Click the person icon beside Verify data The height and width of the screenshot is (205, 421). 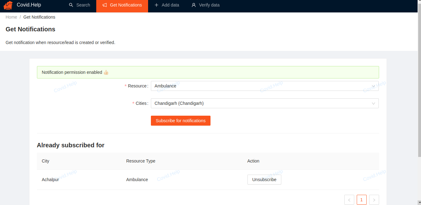pyautogui.click(x=194, y=5)
